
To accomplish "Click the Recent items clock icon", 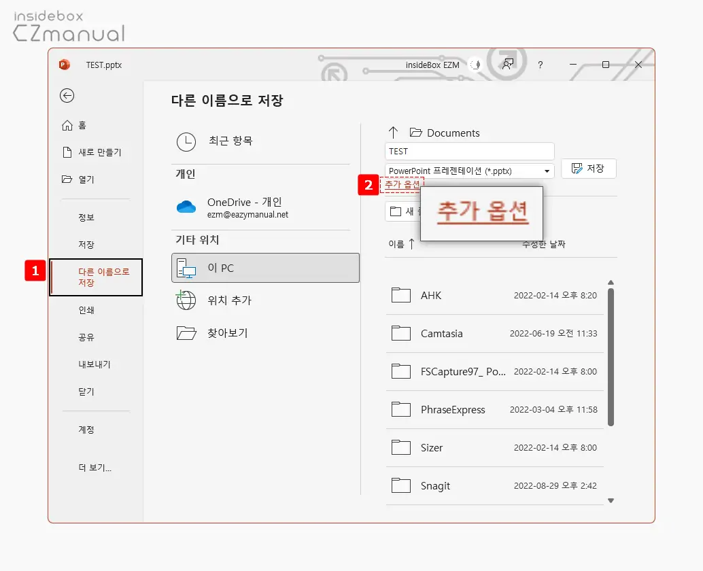I will click(186, 141).
